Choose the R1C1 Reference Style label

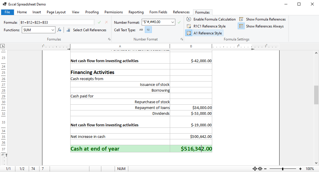210,26
